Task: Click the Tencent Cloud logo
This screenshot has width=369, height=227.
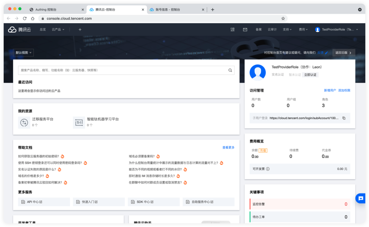Action: click(19, 29)
